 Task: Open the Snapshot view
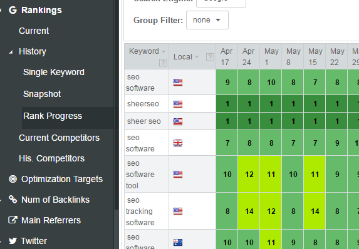pyautogui.click(x=42, y=94)
